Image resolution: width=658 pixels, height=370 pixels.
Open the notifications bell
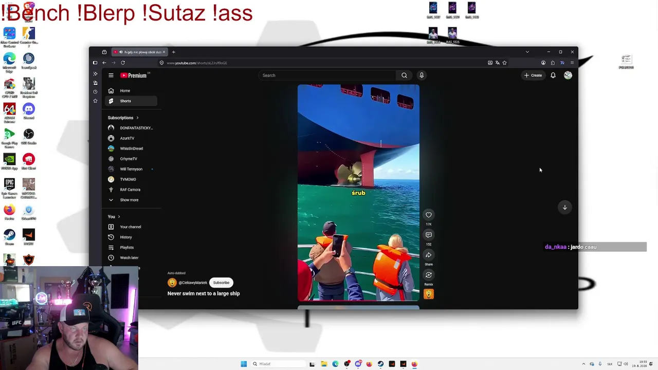[553, 76]
